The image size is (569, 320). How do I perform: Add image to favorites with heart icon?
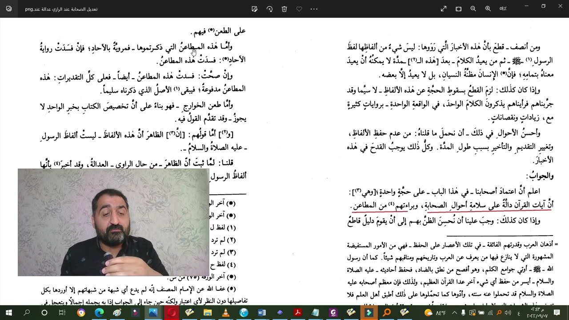coord(299,9)
